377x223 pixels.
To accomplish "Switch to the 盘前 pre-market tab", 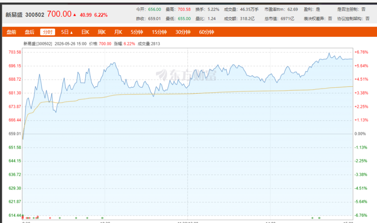I will (x=11, y=32).
